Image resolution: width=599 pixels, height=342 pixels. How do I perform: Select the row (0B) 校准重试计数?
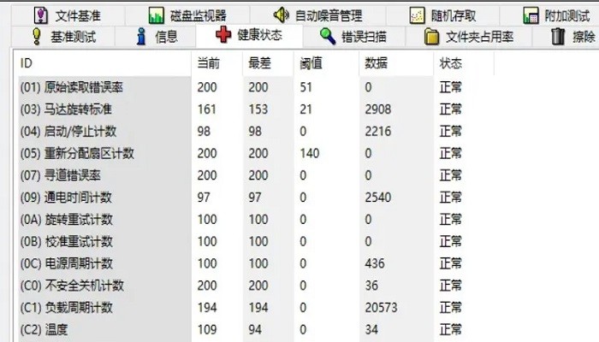[x=256, y=242]
